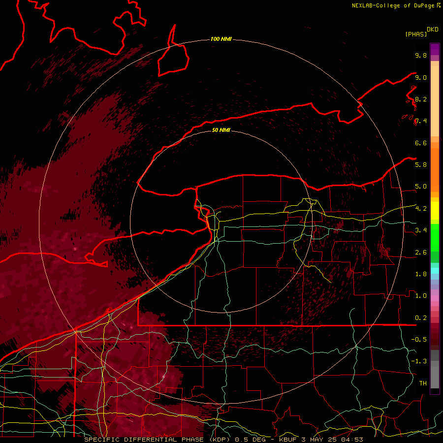Click the 0.2 scale value
This screenshot has height=443, width=443.
pyautogui.click(x=421, y=318)
